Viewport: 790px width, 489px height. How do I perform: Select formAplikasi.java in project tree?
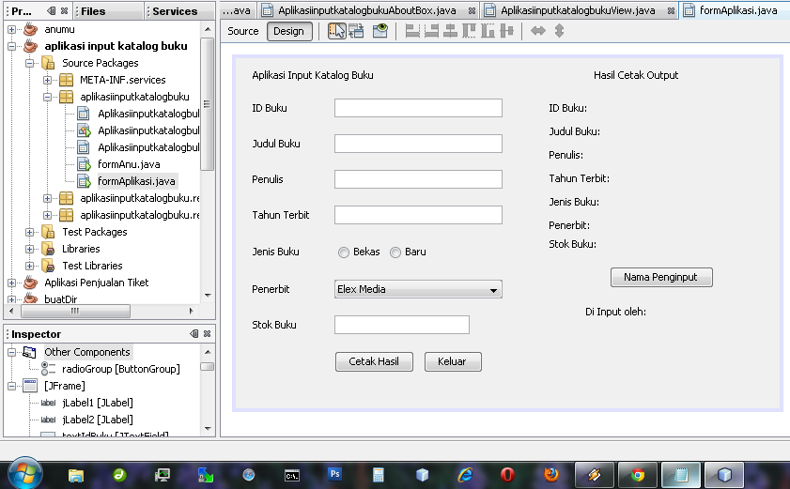coord(136,181)
